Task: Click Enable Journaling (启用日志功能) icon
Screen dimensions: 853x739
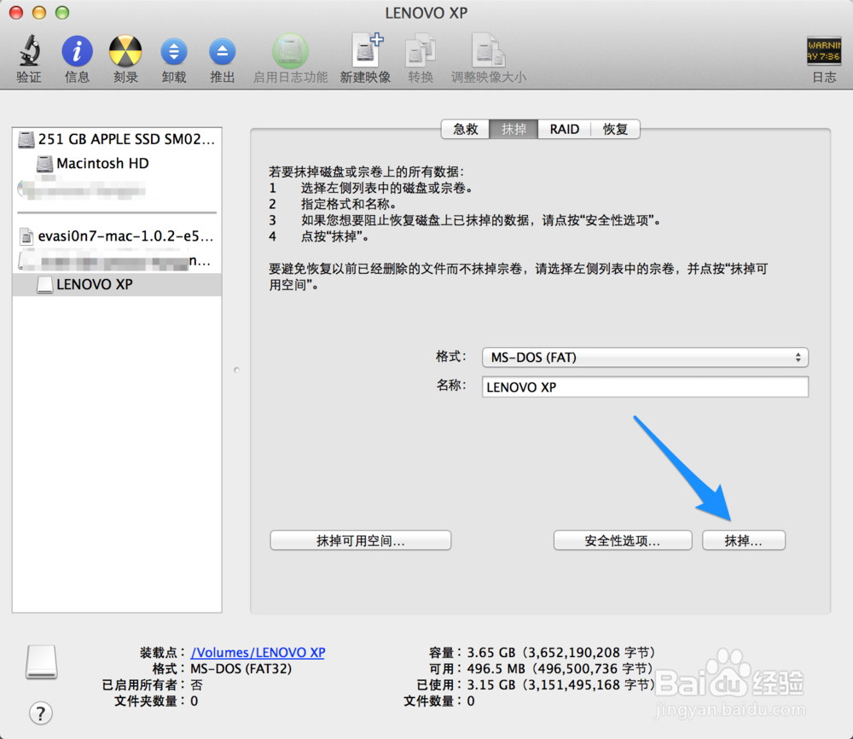Action: click(291, 51)
